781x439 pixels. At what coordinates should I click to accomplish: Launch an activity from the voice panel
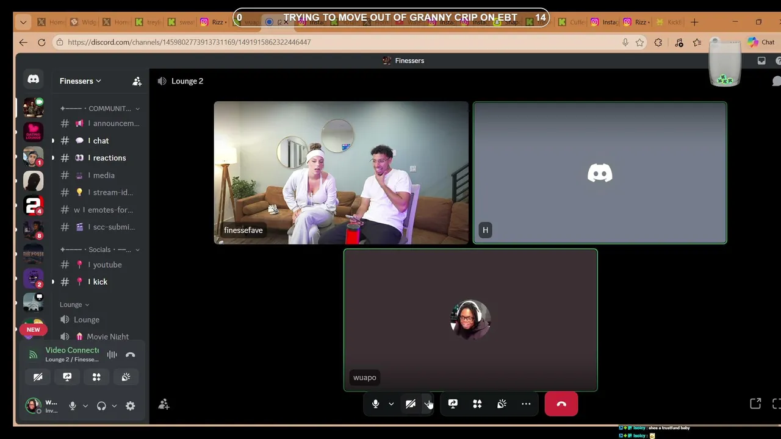[x=96, y=377]
